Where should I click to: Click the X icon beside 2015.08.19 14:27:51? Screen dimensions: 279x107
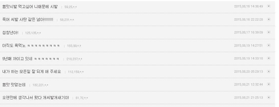click(269, 45)
